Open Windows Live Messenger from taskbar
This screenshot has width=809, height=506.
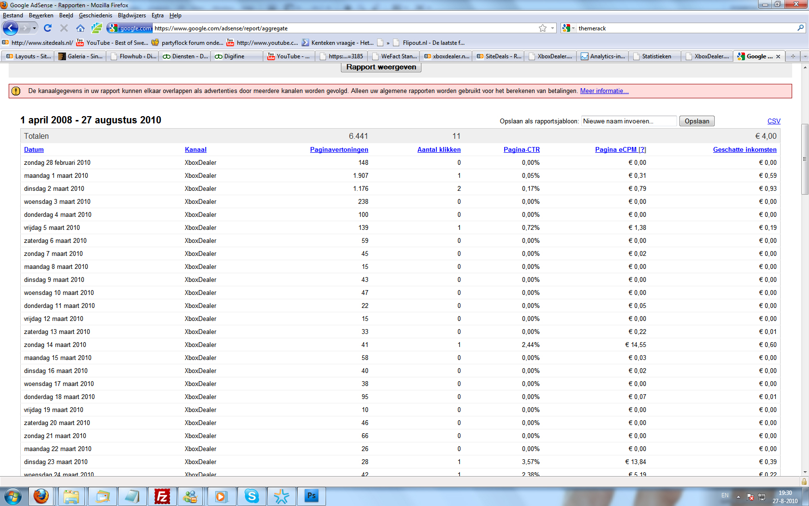tap(191, 496)
